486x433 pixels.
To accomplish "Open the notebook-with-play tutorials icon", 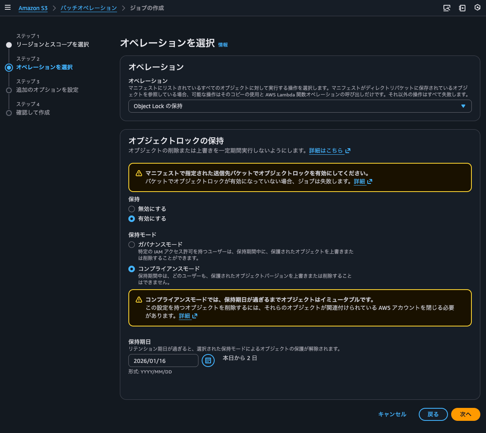I will coord(462,8).
